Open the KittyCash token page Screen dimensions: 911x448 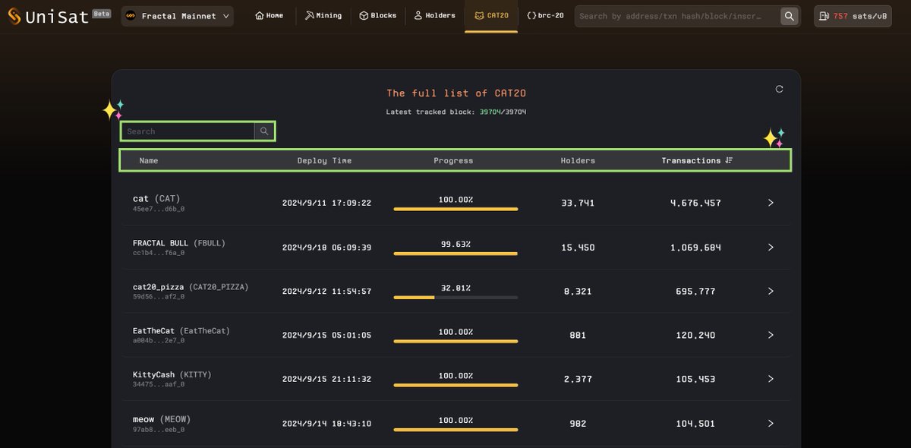pyautogui.click(x=154, y=374)
